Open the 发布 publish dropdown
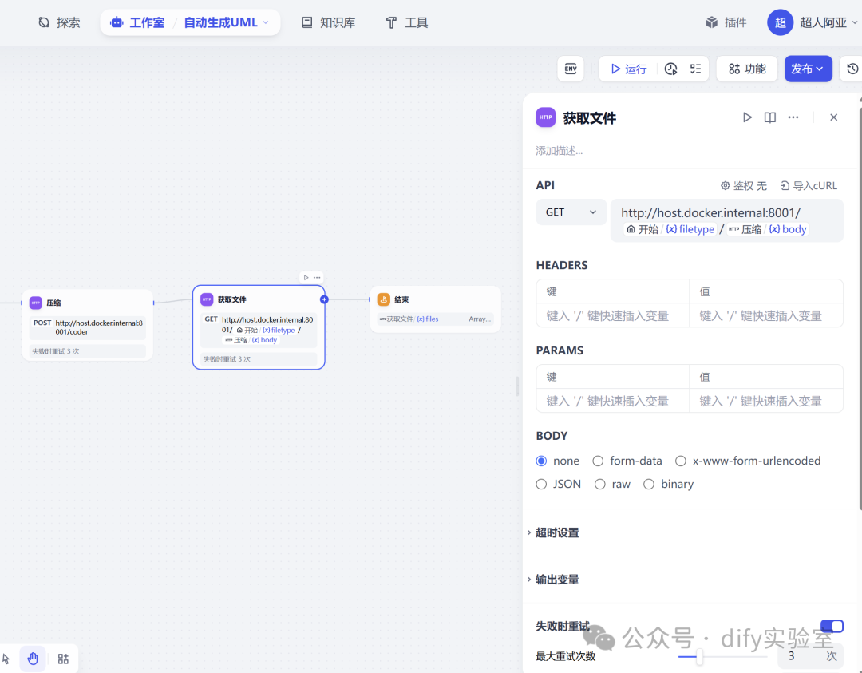 [x=808, y=69]
